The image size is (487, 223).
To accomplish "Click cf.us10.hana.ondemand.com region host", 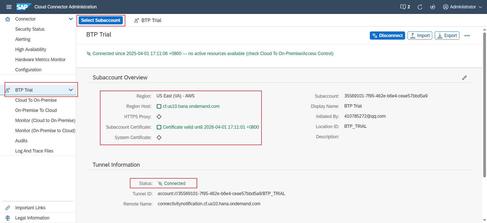I will point(191,106).
